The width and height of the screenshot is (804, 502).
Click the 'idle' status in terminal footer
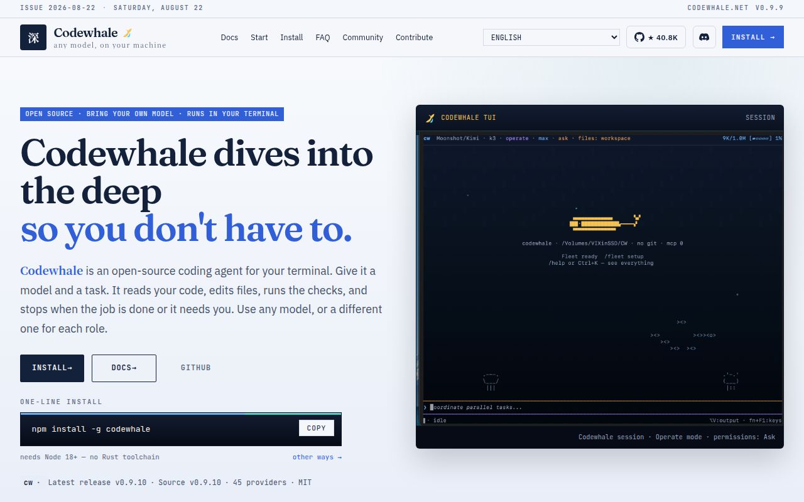coord(440,420)
